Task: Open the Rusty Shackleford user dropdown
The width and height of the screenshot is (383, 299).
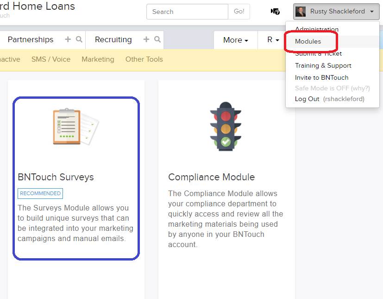Action: coord(336,12)
